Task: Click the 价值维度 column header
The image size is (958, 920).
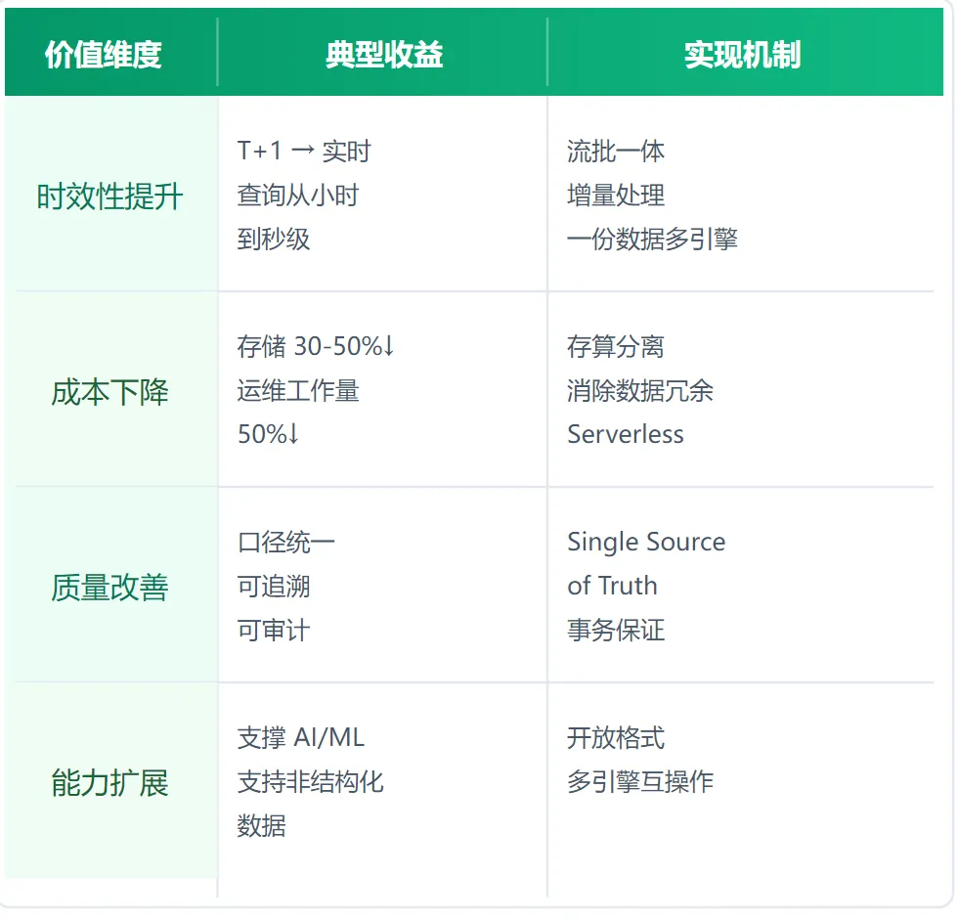Action: (103, 55)
